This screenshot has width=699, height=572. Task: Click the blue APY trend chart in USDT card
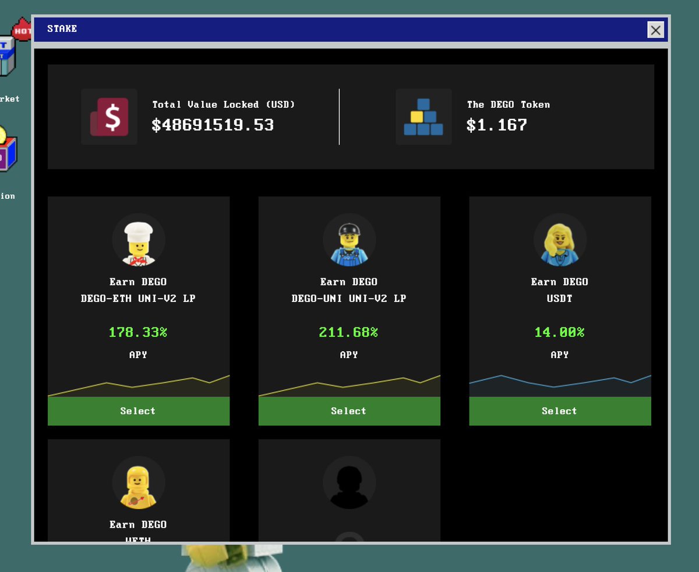pos(560,386)
